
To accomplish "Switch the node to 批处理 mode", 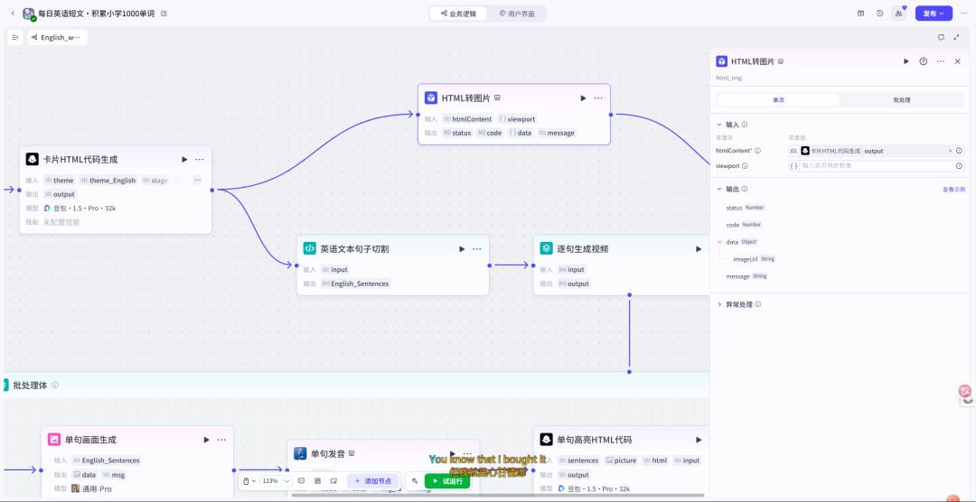I will click(x=901, y=99).
